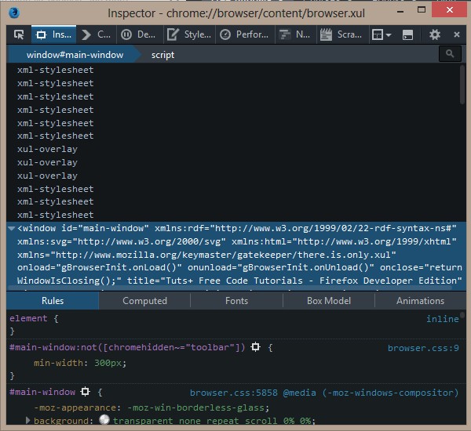Select the script breadcrumb
Viewport: 471px width, 431px height.
(162, 55)
